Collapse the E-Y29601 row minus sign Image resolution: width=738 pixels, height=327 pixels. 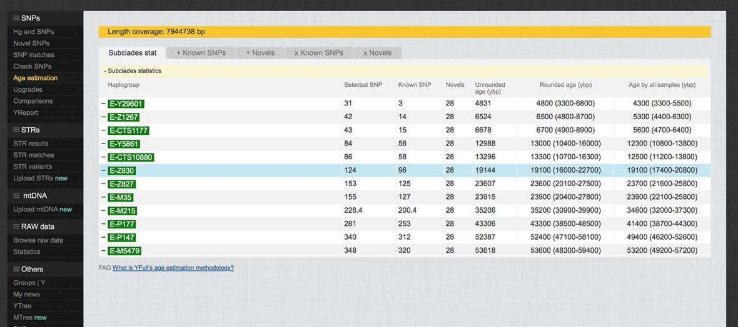tap(103, 104)
